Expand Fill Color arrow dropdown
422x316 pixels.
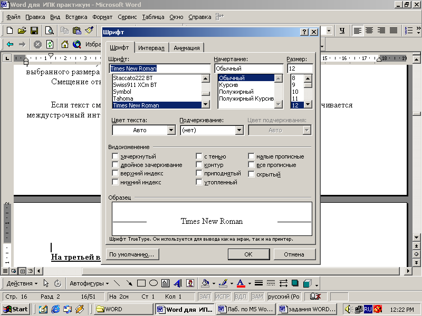[214, 283]
